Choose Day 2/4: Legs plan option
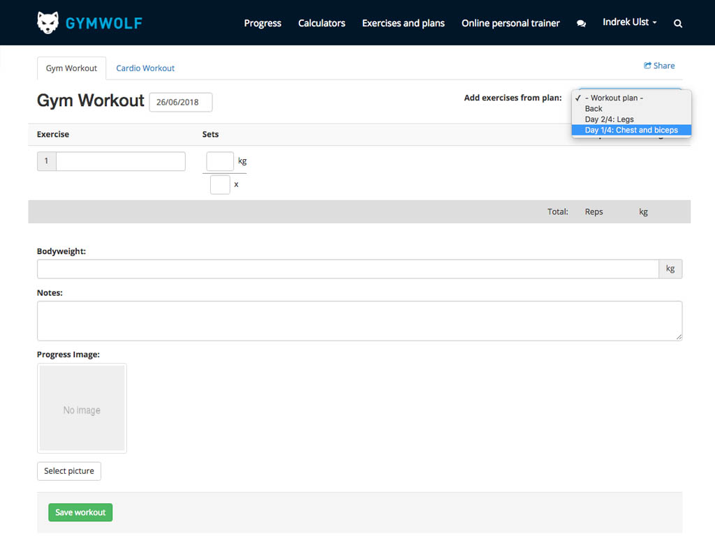This screenshot has height=536, width=715. point(609,119)
